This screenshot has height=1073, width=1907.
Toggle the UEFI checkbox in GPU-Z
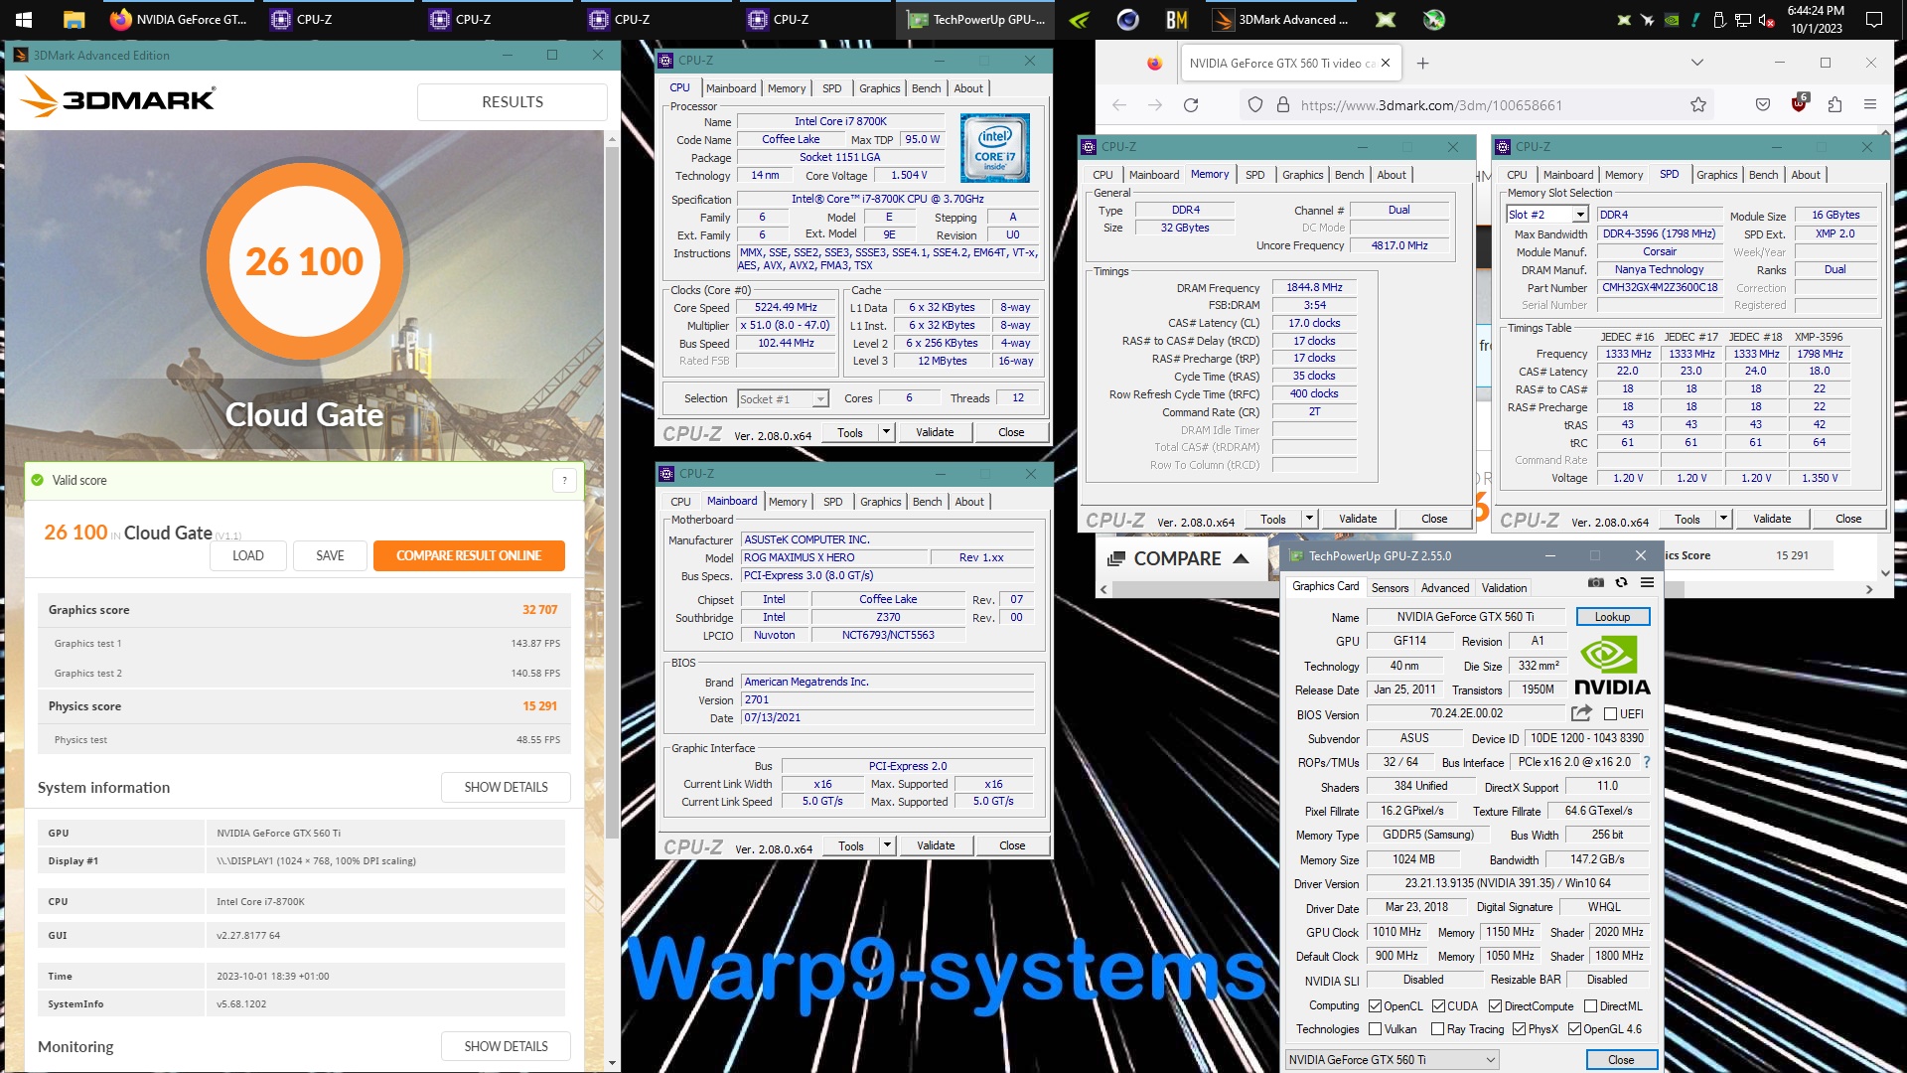point(1610,713)
